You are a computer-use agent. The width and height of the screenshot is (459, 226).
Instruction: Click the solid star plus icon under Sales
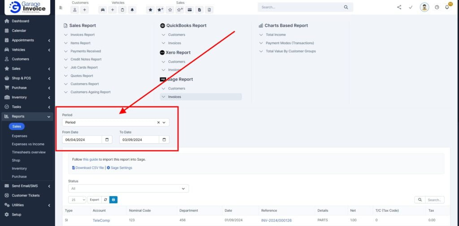coord(160,10)
